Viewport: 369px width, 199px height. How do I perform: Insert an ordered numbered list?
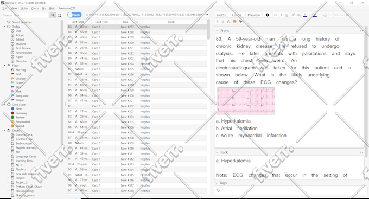pyautogui.click(x=341, y=15)
